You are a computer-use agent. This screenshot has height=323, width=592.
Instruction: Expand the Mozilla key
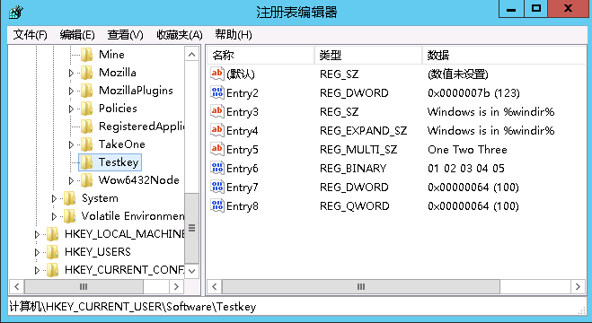[71, 73]
